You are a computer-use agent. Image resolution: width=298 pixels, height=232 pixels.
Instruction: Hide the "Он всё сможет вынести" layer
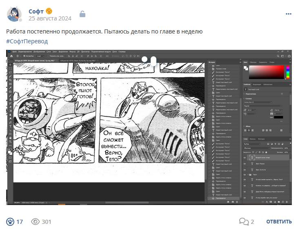[x=245, y=180]
